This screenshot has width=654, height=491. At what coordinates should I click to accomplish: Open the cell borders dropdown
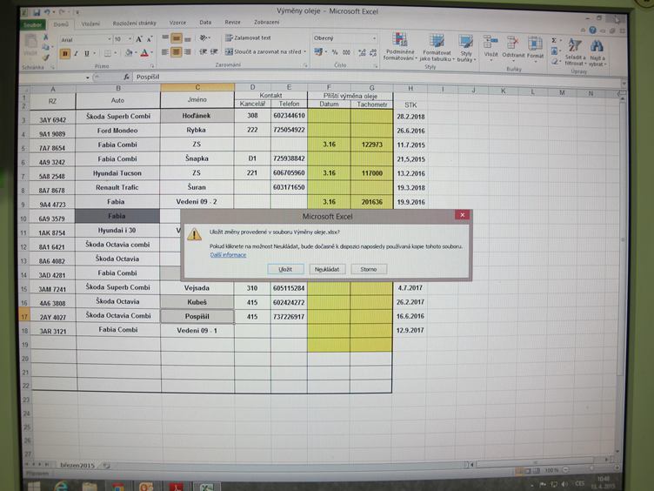tap(116, 53)
